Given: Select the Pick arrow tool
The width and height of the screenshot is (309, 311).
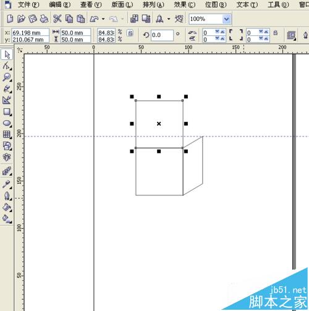Looking at the screenshot, I should (7, 55).
